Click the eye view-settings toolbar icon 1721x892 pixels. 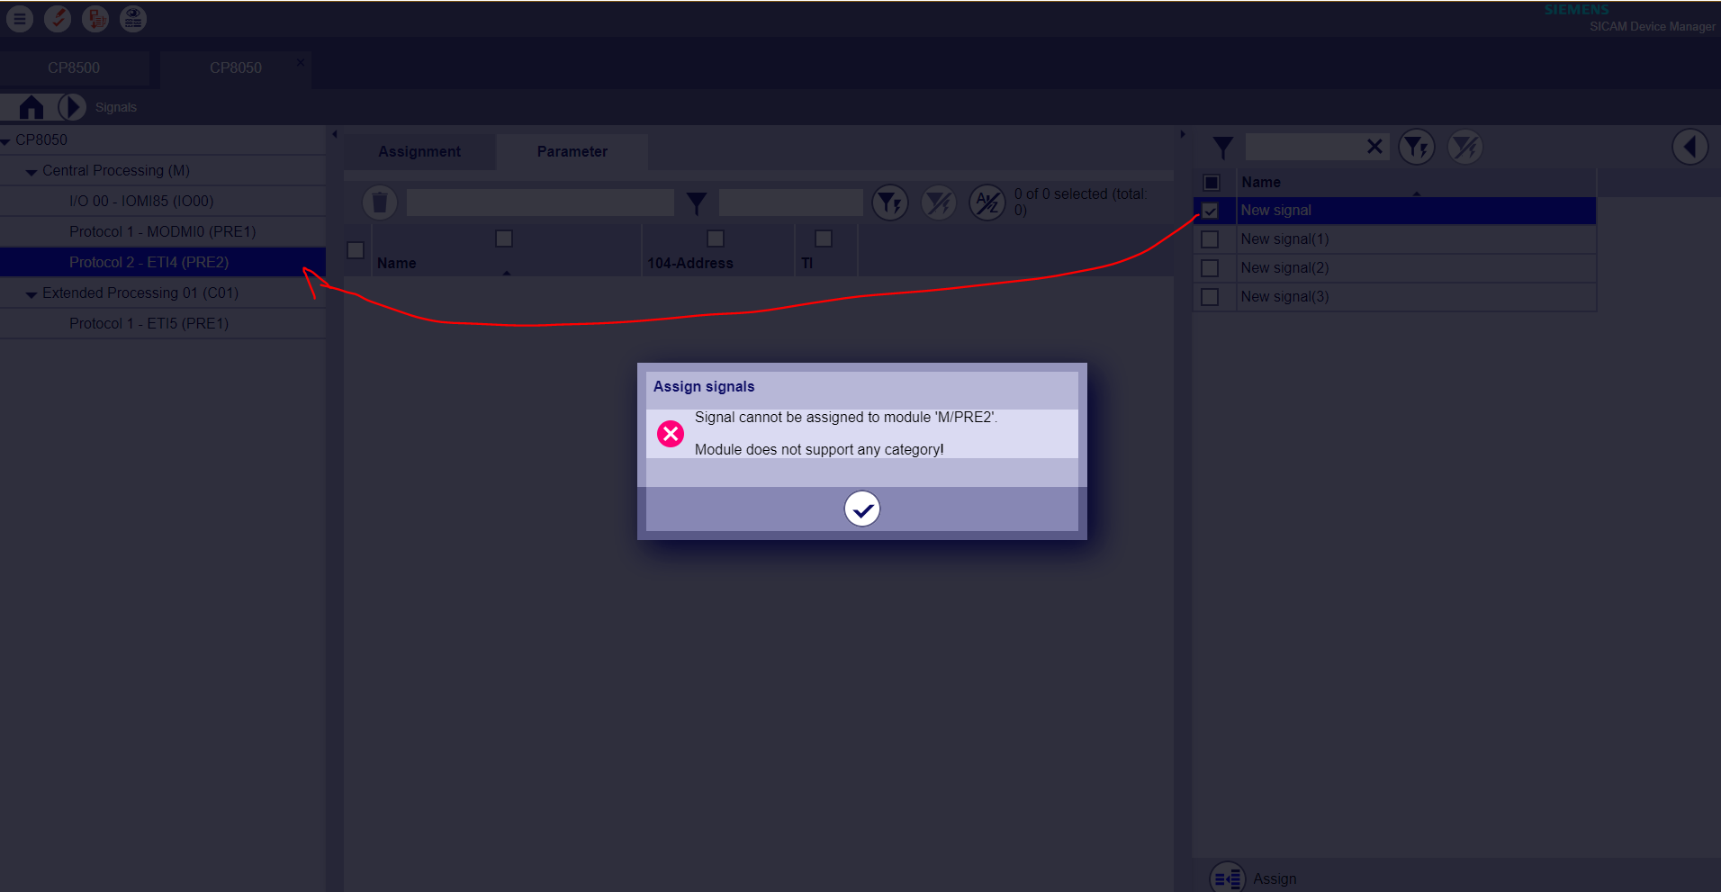pyautogui.click(x=133, y=19)
